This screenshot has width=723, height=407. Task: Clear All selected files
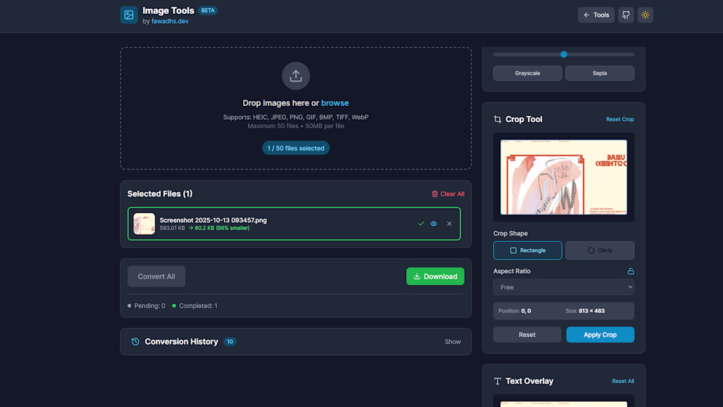coord(448,194)
